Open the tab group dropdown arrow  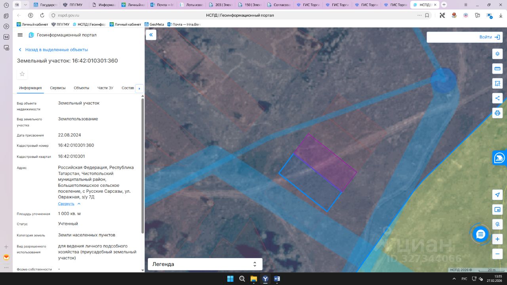(x=26, y=5)
